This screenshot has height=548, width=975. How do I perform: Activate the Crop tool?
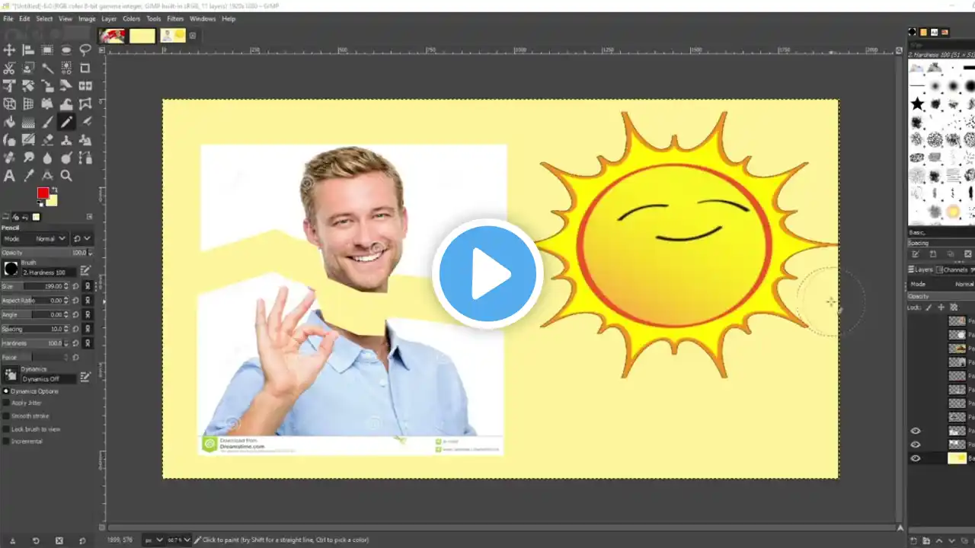click(85, 68)
